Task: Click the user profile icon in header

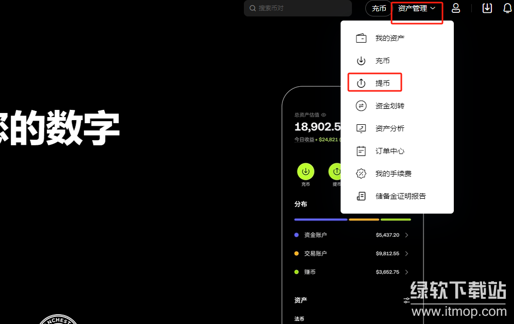Action: tap(456, 8)
